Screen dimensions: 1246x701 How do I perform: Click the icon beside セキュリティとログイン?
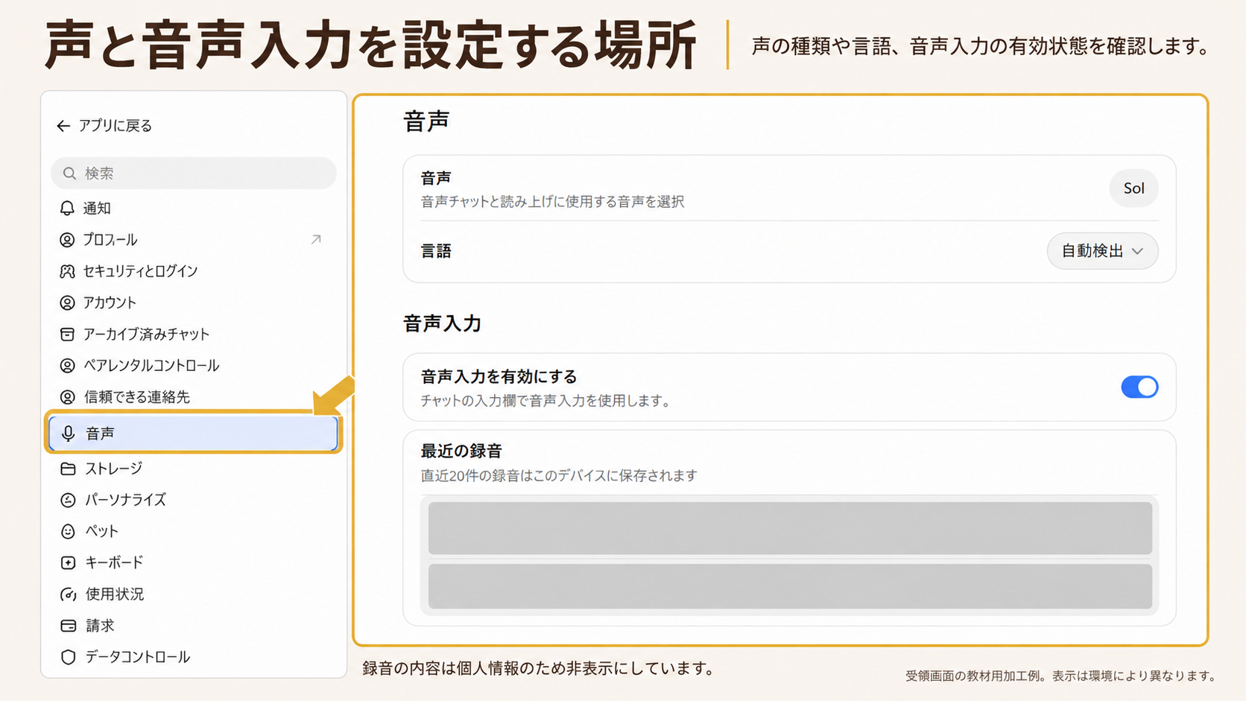coord(67,271)
